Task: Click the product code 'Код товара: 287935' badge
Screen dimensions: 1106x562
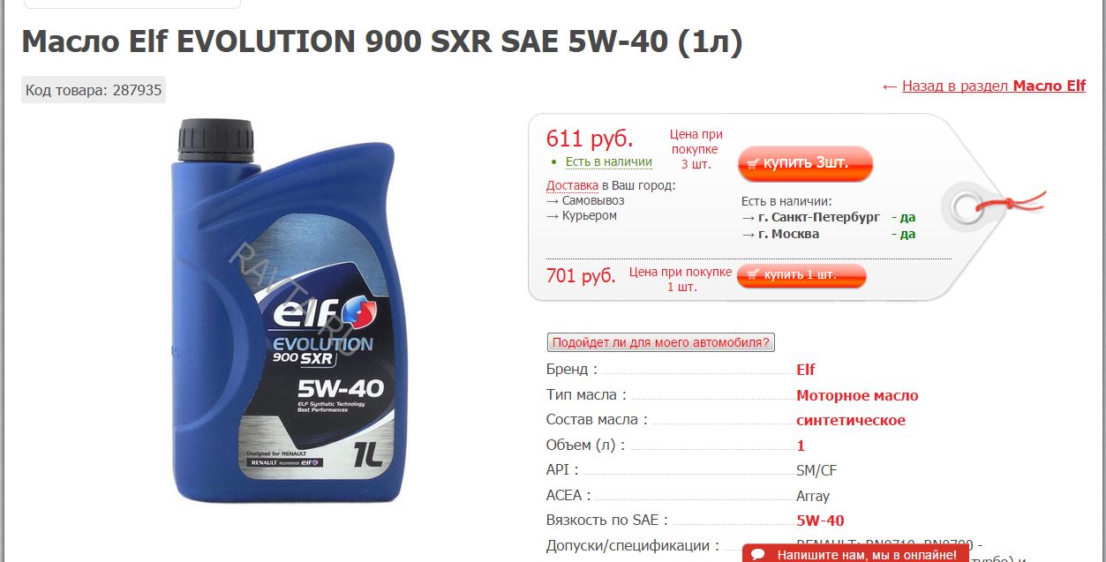Action: (x=94, y=90)
